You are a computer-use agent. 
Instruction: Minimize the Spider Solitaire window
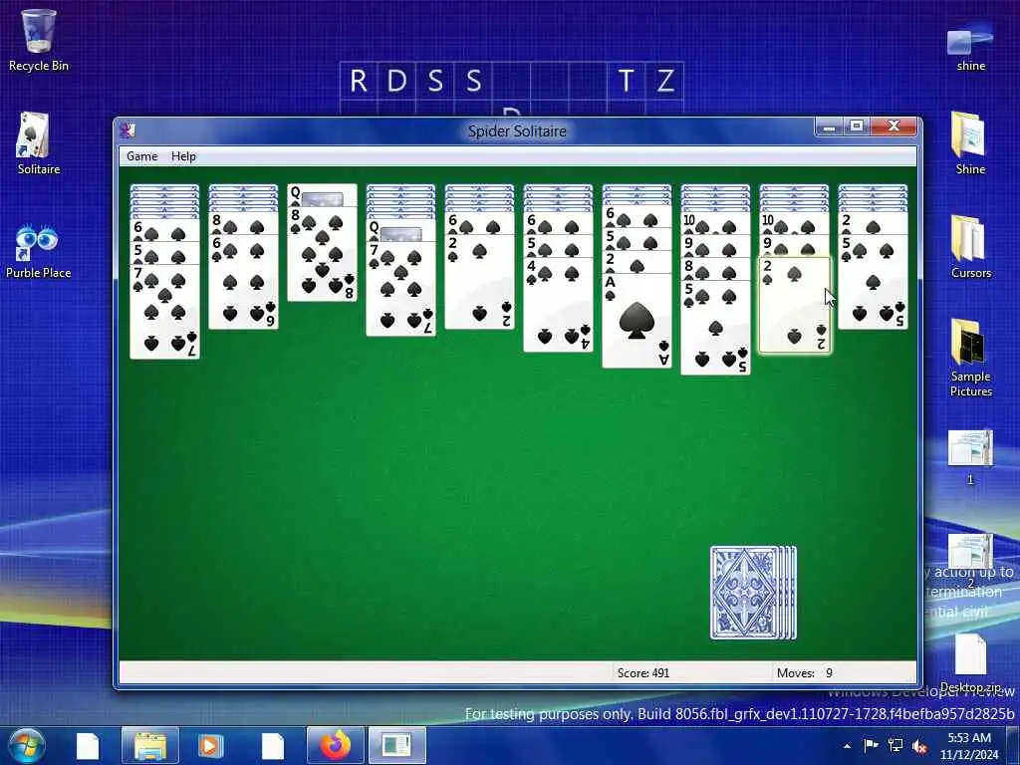(829, 127)
